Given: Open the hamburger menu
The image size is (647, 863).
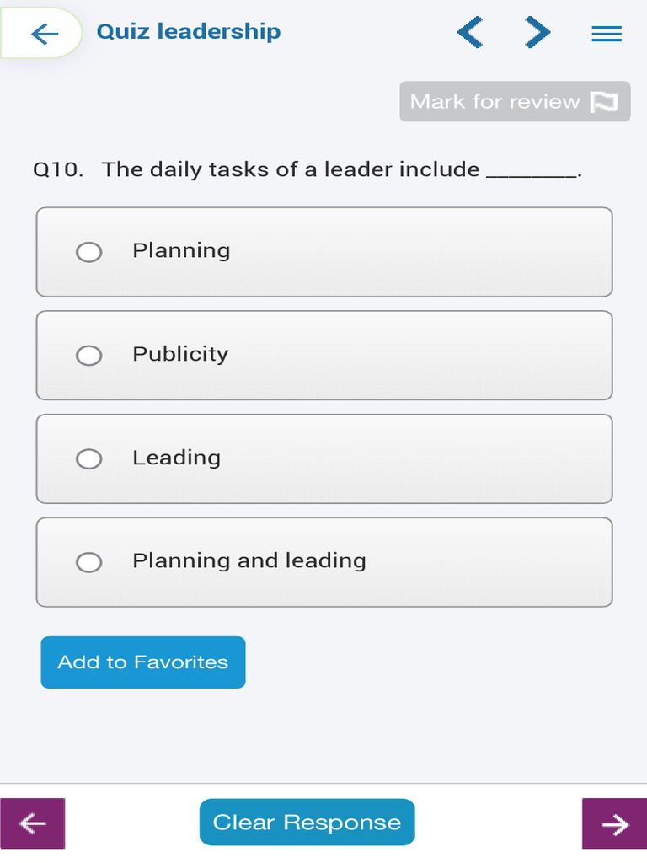Looking at the screenshot, I should point(607,34).
